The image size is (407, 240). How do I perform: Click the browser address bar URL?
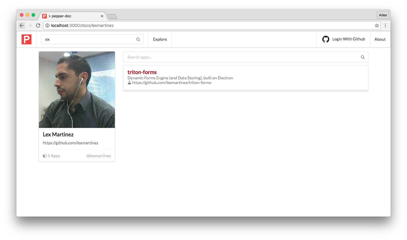click(82, 25)
